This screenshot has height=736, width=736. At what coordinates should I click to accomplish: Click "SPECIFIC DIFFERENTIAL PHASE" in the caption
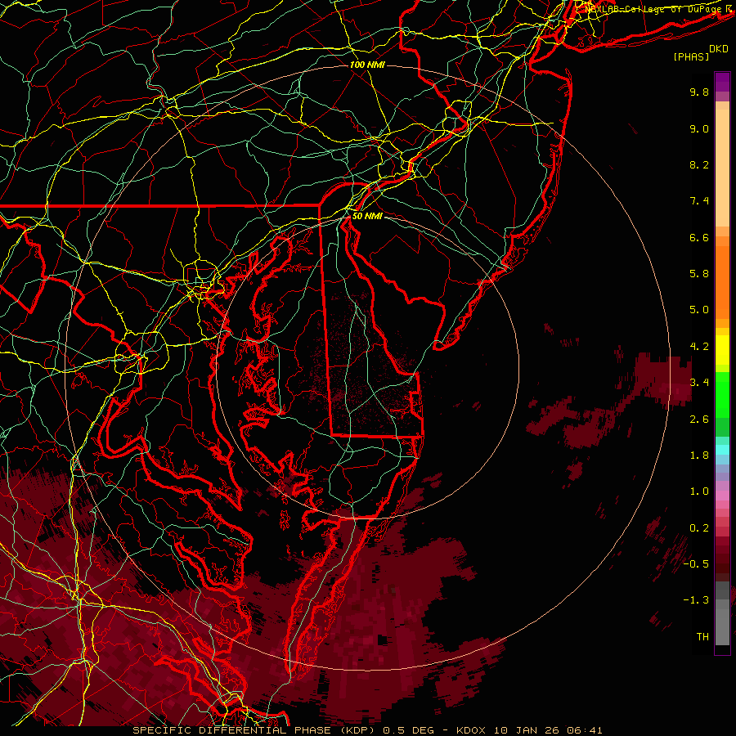(x=232, y=730)
